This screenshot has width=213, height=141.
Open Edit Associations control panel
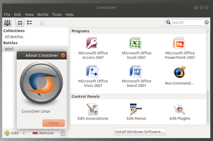coord(93,112)
